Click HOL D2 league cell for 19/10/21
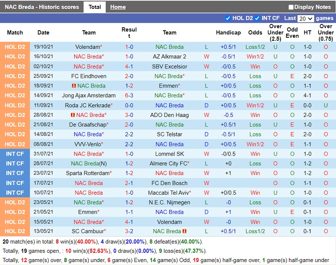 click(x=15, y=47)
